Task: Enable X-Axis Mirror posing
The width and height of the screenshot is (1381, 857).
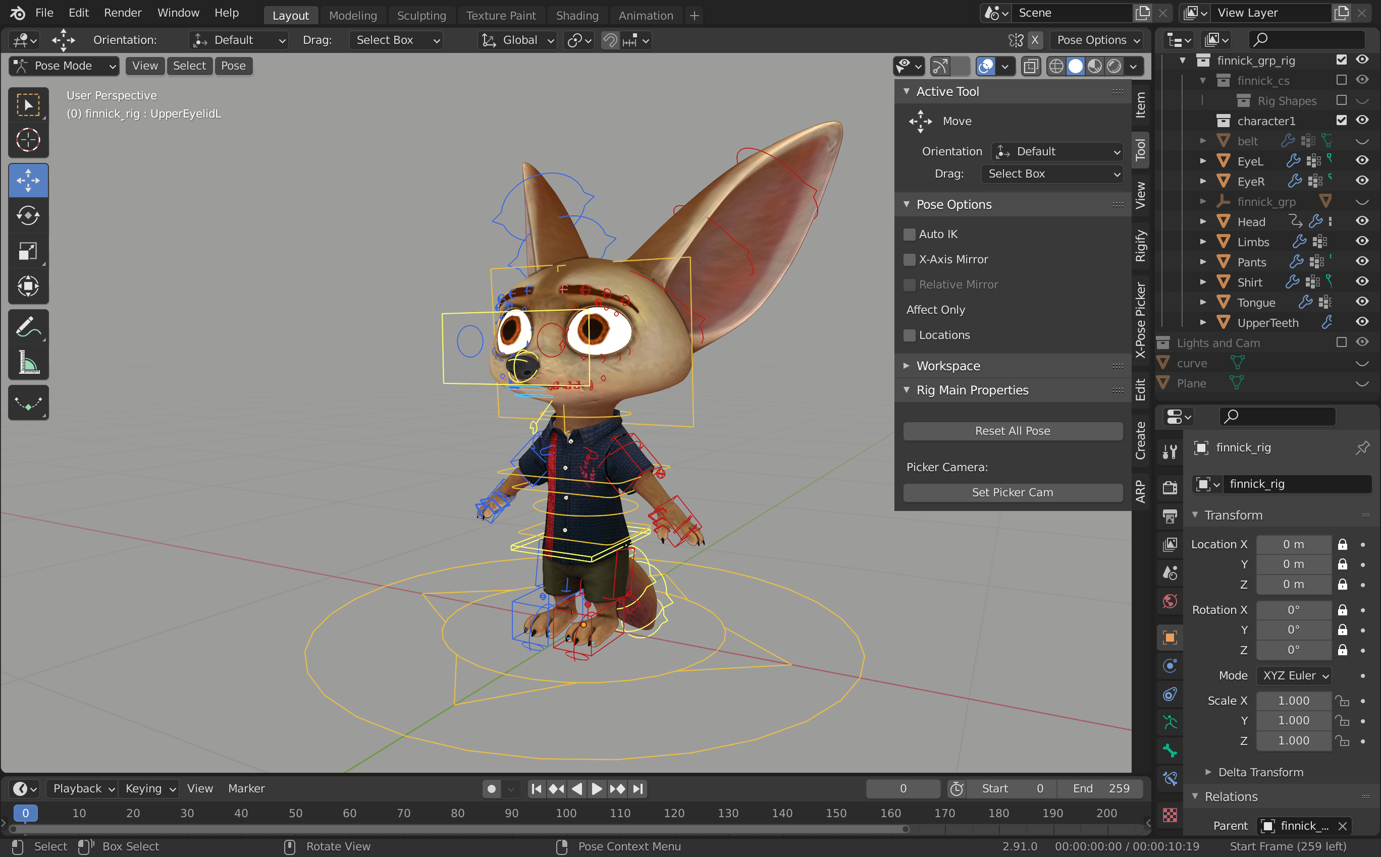Action: [910, 259]
